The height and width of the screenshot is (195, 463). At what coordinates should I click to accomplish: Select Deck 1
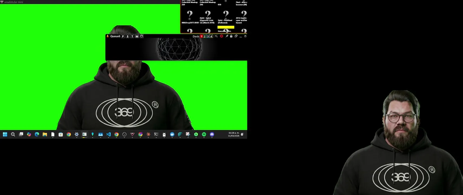[201, 36]
